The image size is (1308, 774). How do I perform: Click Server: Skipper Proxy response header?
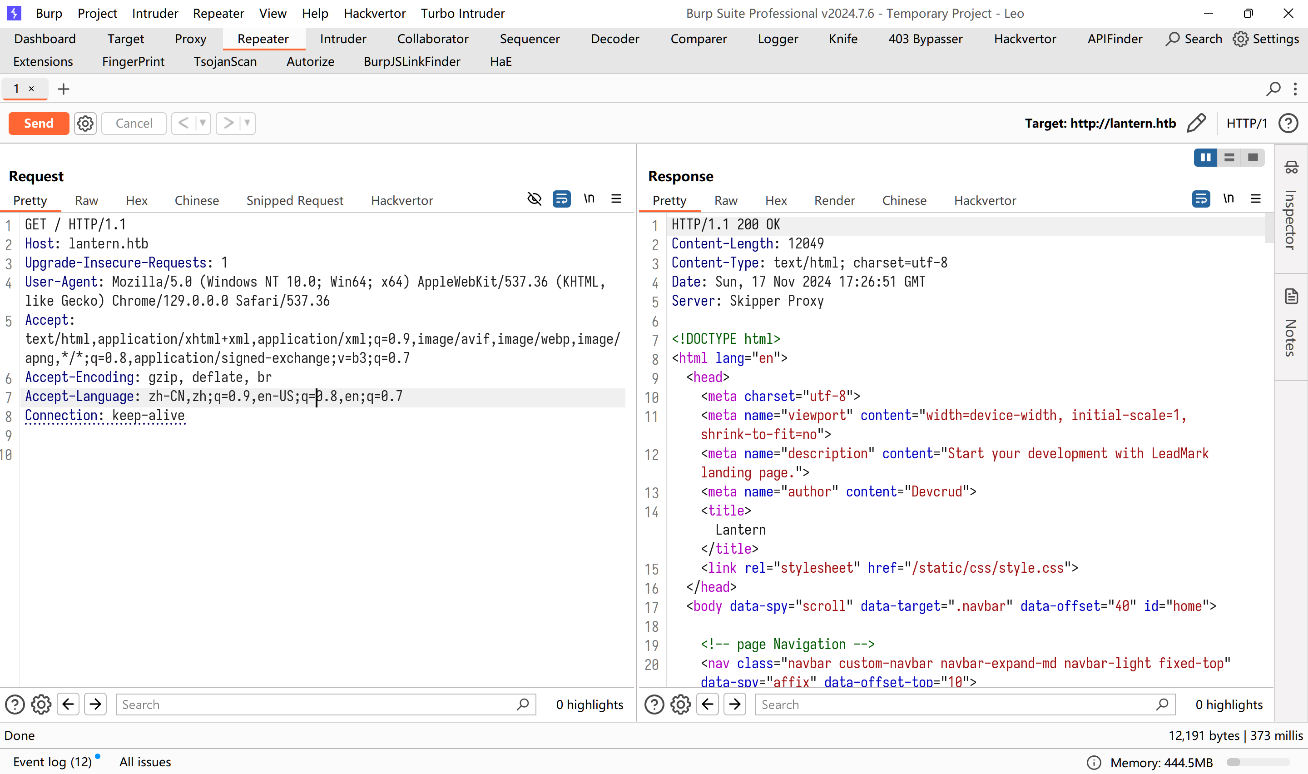point(747,301)
